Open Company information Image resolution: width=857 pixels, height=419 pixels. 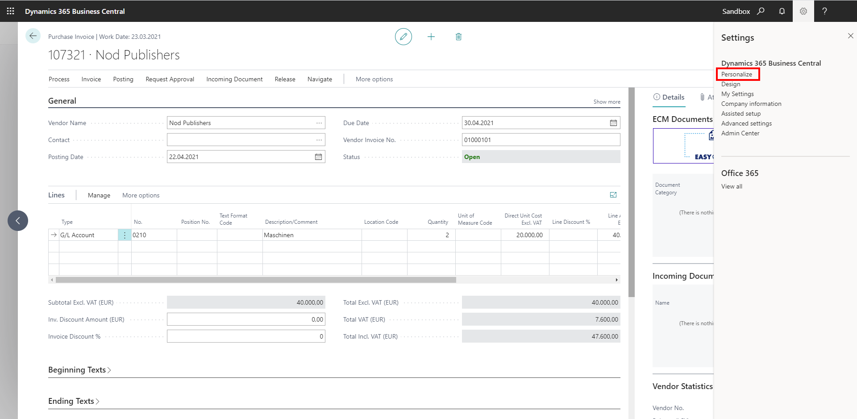751,104
